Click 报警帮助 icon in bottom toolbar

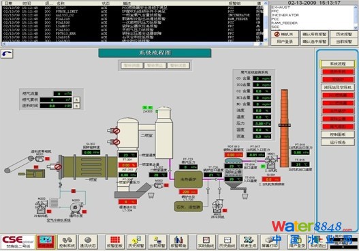[x=178, y=242]
